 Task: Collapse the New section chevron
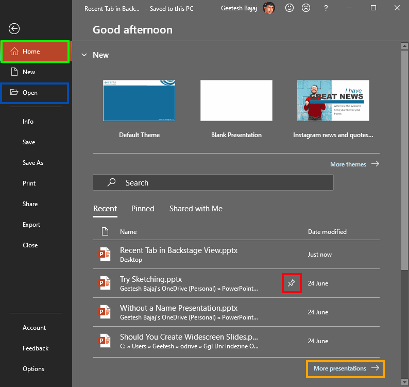(x=84, y=55)
